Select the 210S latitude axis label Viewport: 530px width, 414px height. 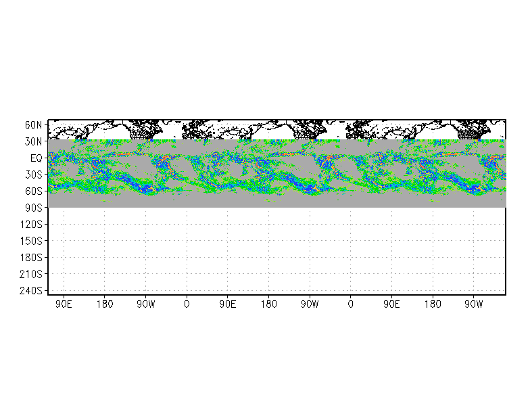31,274
